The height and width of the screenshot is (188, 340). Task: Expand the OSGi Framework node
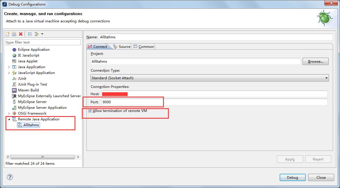click(9, 113)
